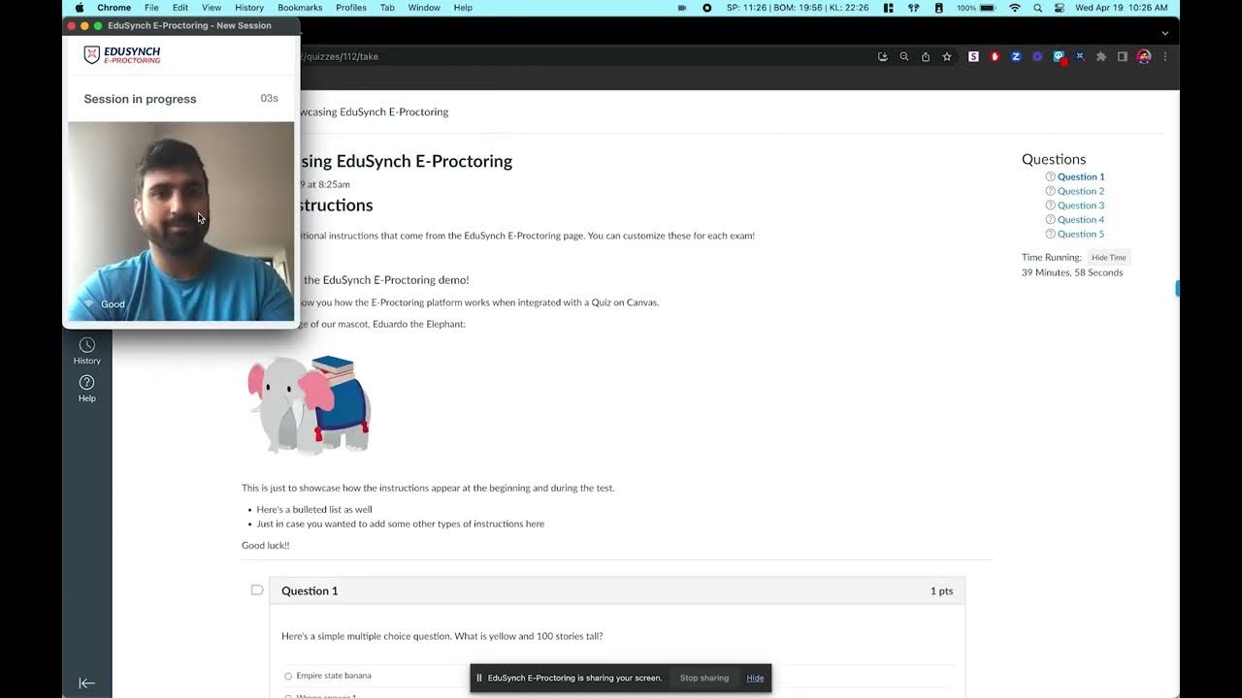Open the red hand extension icon
The height and width of the screenshot is (698, 1242).
pos(995,56)
